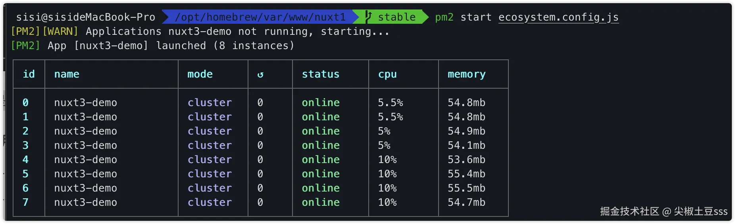Click the memory column header
735x224 pixels.
pyautogui.click(x=466, y=74)
